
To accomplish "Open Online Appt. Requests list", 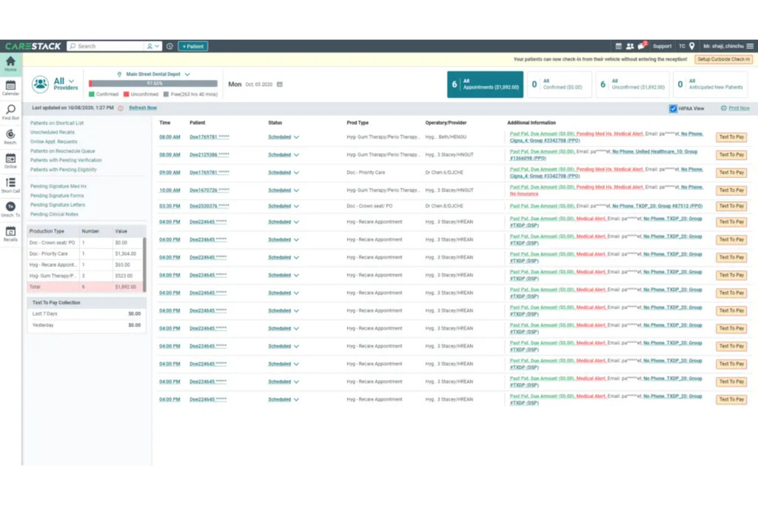I will (53, 142).
